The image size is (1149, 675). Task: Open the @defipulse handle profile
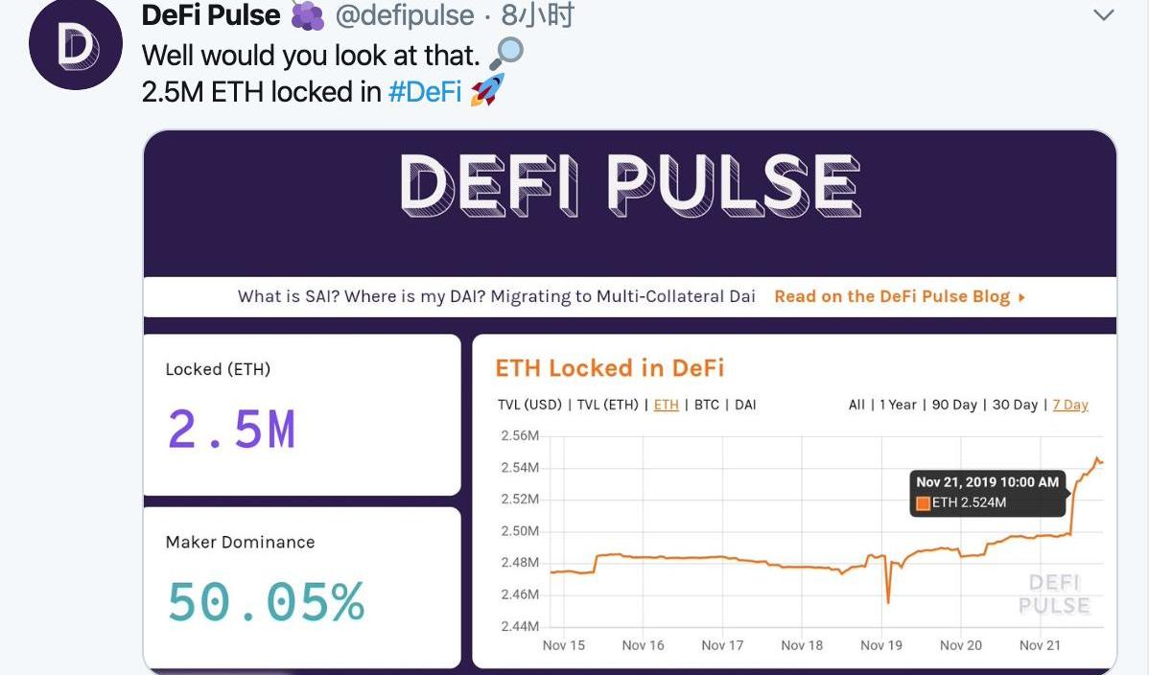click(x=405, y=15)
